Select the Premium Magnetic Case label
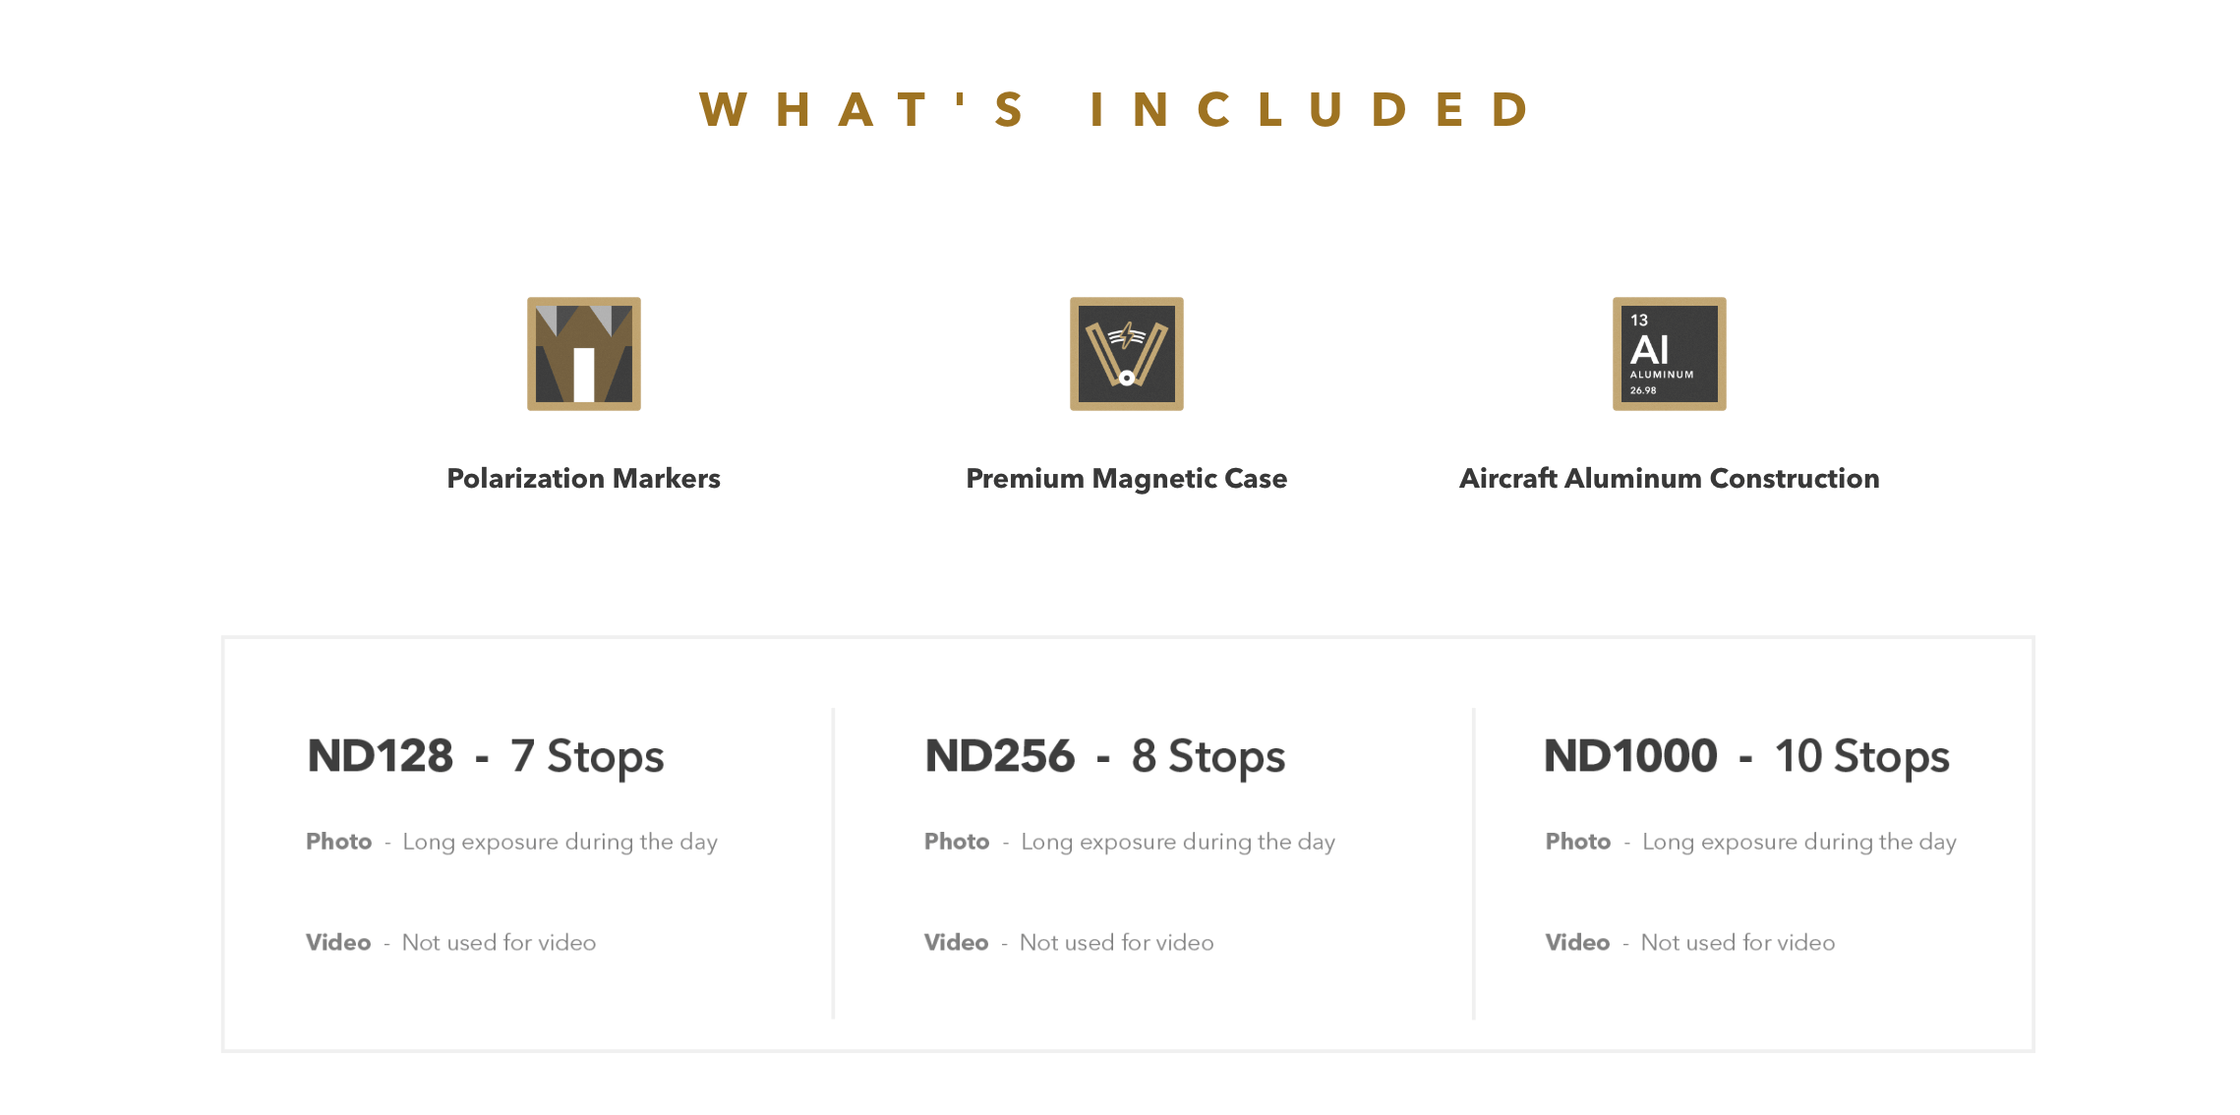 click(x=1126, y=478)
